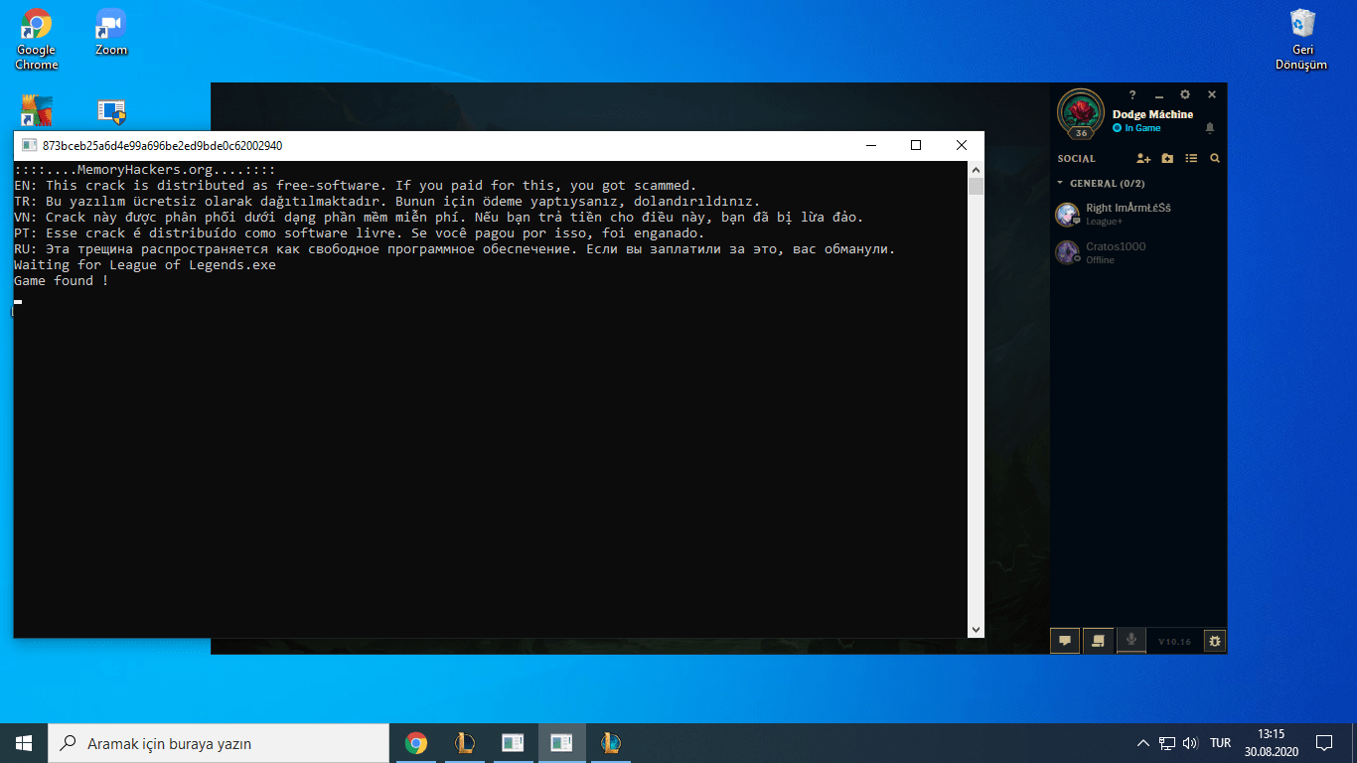
Task: Click the friend search magnifier icon
Action: pyautogui.click(x=1215, y=158)
